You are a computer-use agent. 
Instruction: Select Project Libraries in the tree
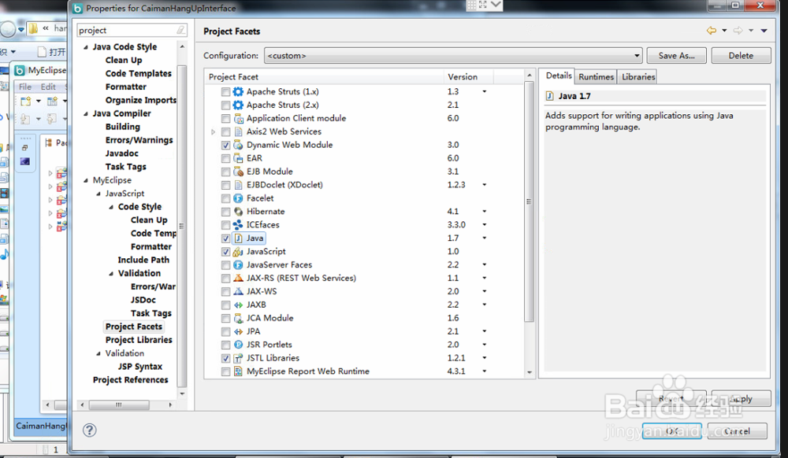[139, 340]
